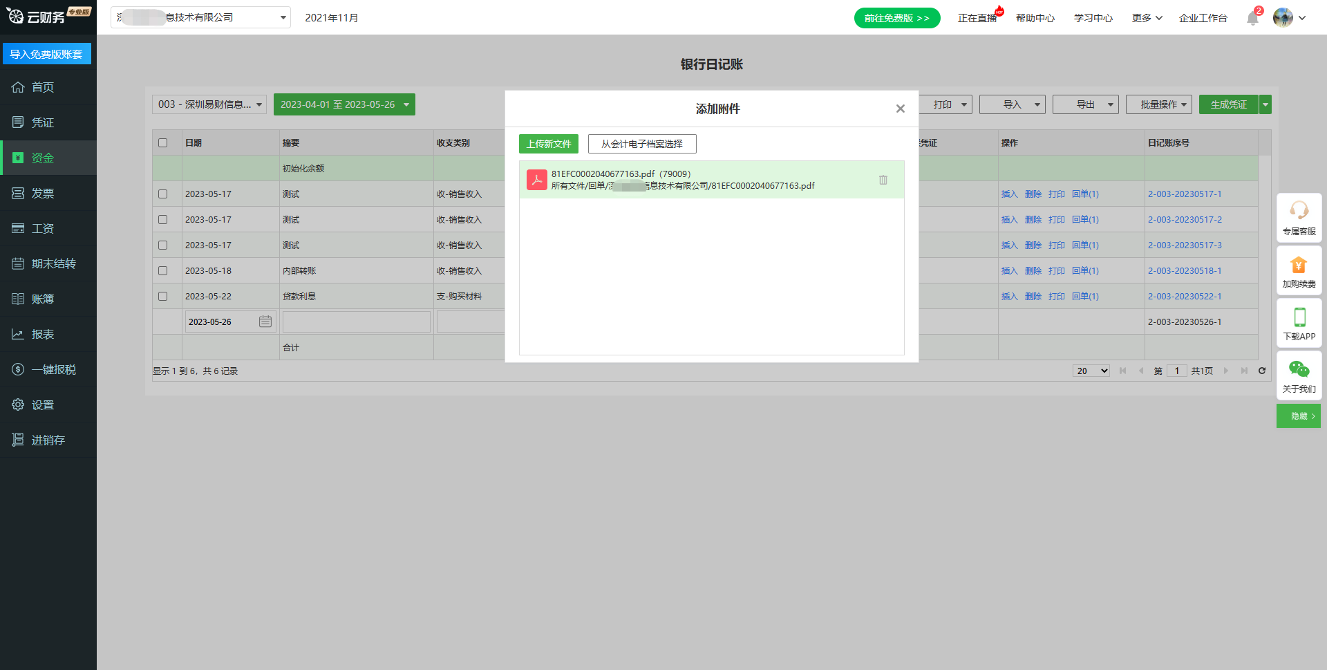
Task: Refresh the table with the reload icon
Action: click(x=1262, y=371)
